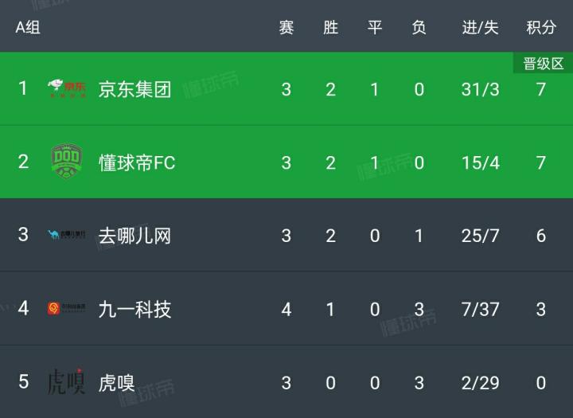Click the A组 group header label
Viewport: 573px width, 418px height.
[x=28, y=27]
